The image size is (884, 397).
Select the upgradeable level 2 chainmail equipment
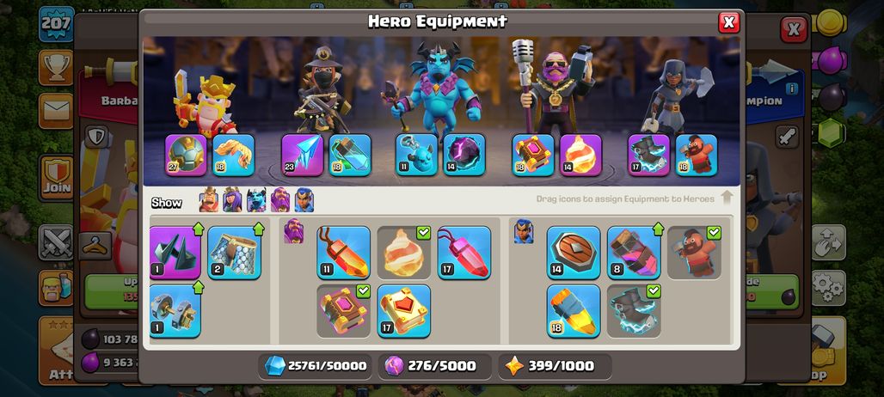point(234,253)
